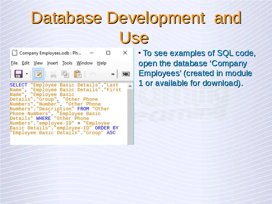Open the Save dropdown arrow
The width and height of the screenshot is (272, 204).
(x=27, y=74)
